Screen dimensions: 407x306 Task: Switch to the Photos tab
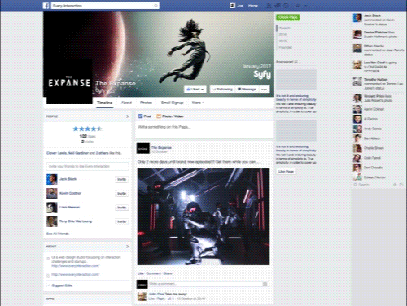click(146, 103)
